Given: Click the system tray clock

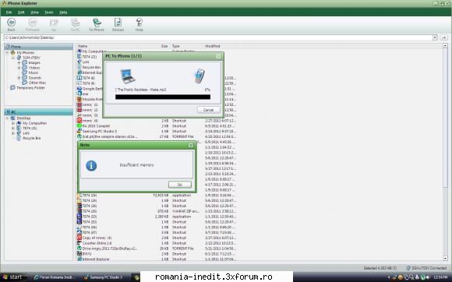Looking at the screenshot, I should pyautogui.click(x=440, y=277).
